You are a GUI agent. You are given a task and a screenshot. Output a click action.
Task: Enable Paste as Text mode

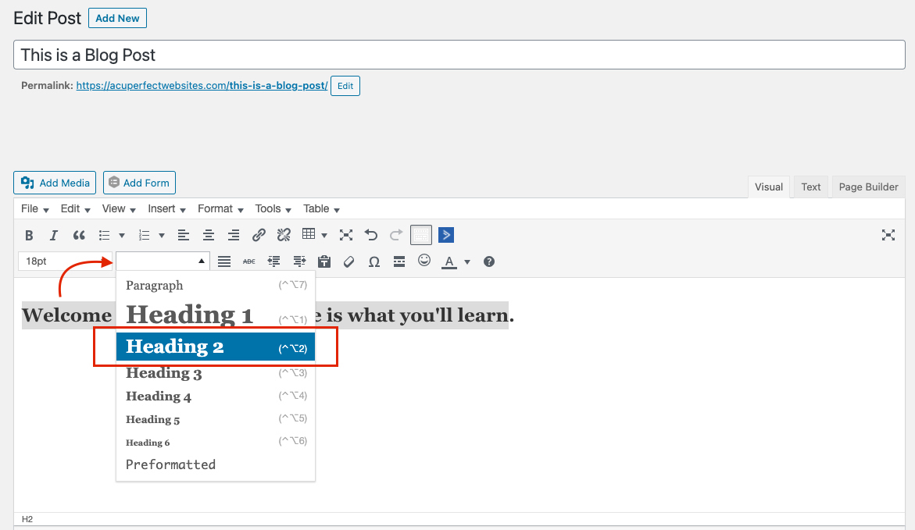click(x=324, y=261)
